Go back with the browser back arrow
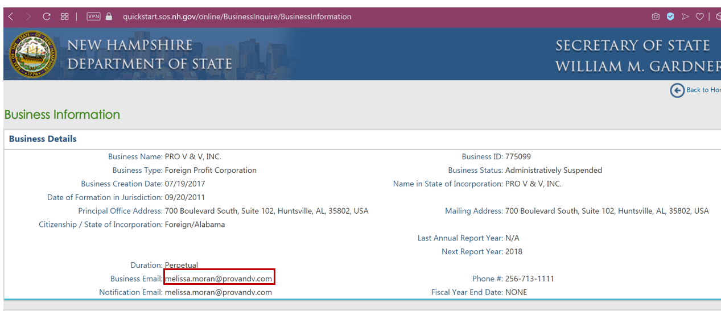 [10, 16]
